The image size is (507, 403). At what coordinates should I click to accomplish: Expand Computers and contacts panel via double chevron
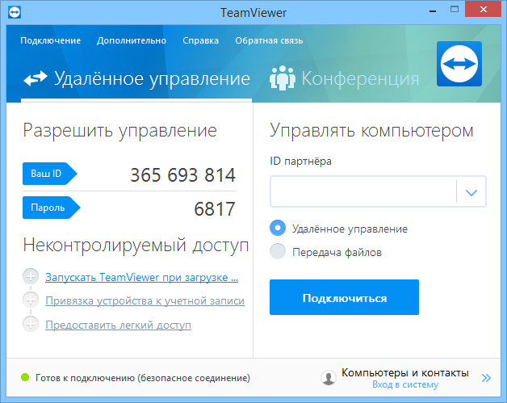(486, 378)
